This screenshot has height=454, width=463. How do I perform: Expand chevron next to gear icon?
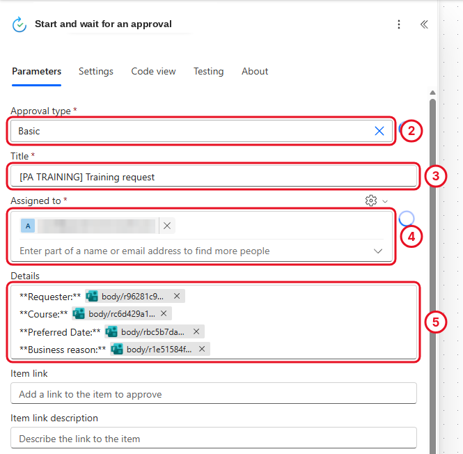pyautogui.click(x=385, y=201)
